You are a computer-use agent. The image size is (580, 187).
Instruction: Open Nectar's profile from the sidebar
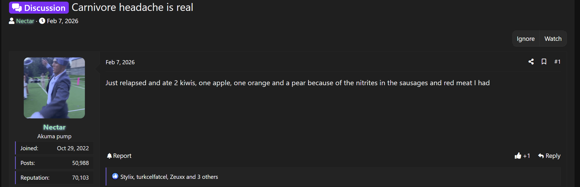coord(54,127)
